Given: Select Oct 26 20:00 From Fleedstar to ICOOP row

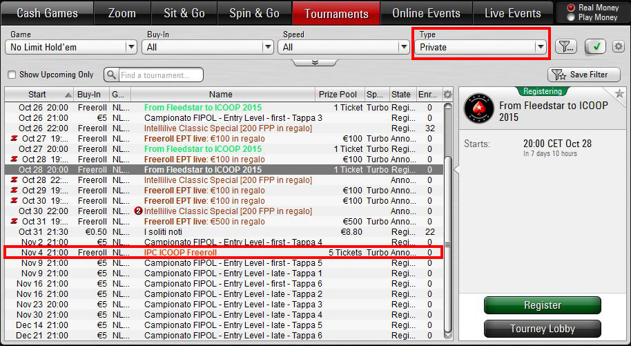Looking at the screenshot, I should (x=224, y=108).
